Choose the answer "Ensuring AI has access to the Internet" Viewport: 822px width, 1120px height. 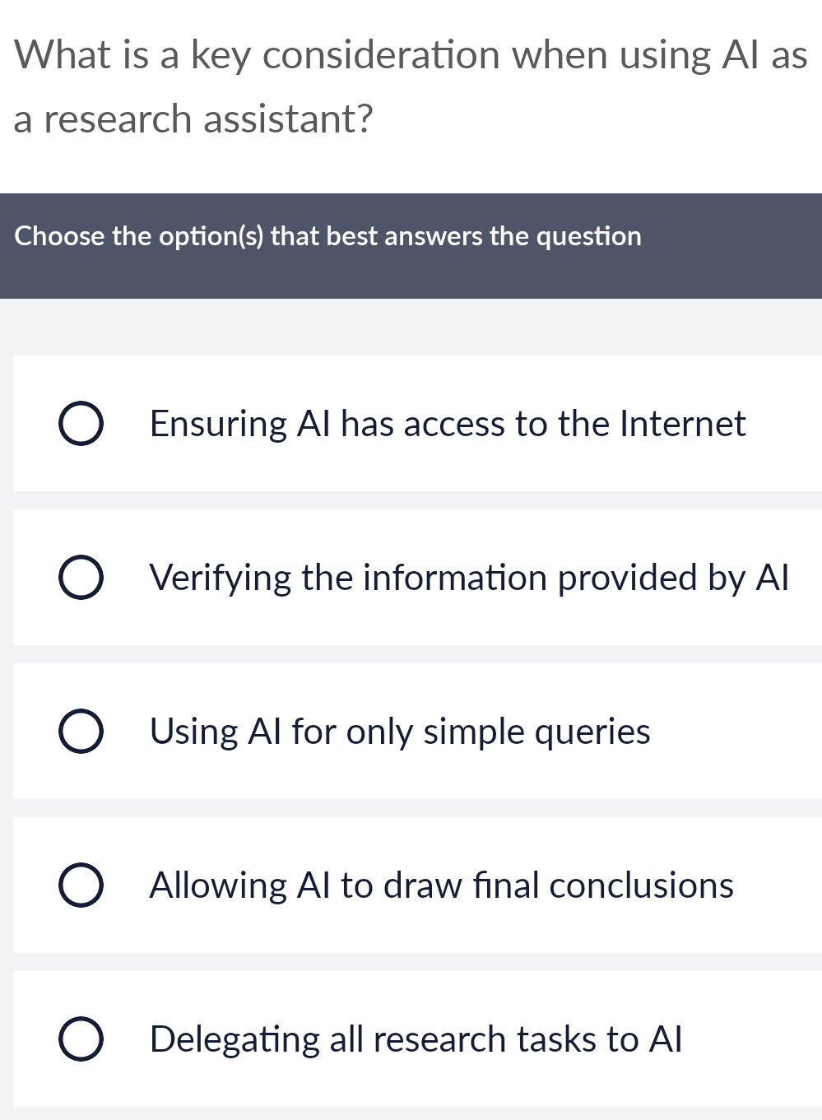pos(447,423)
